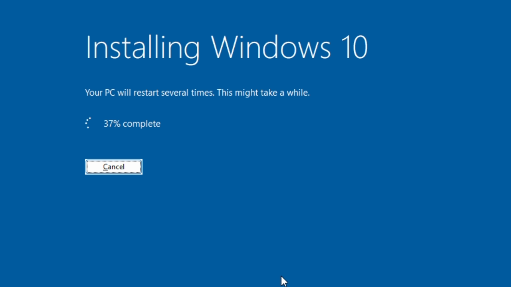Click the underlined "C" on the Cancel button
Viewport: 511px width, 287px height.
[105, 167]
